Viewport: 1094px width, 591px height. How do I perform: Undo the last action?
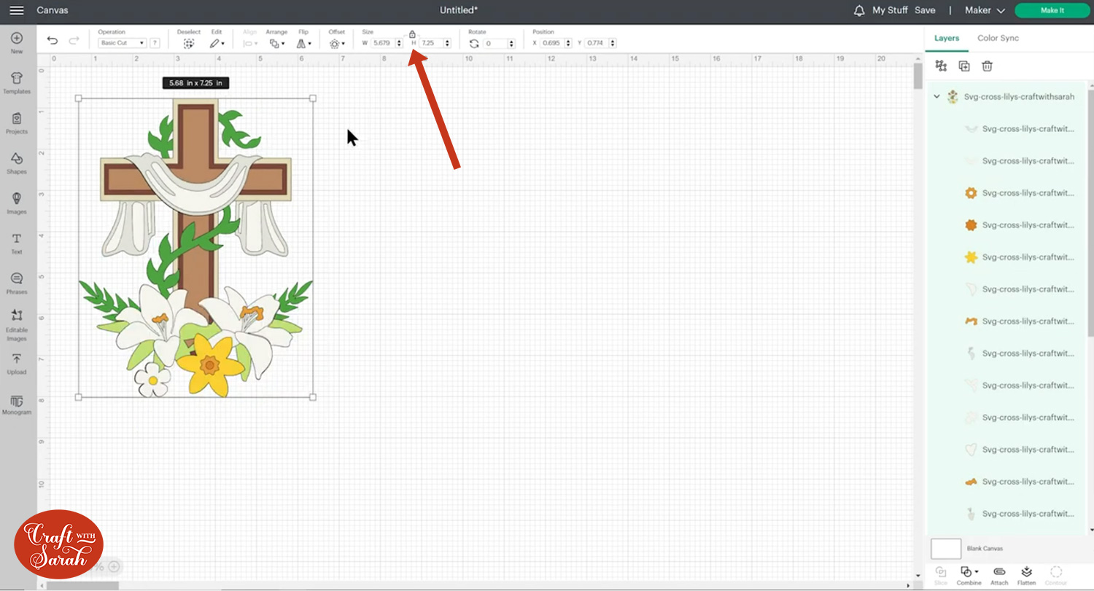point(53,41)
